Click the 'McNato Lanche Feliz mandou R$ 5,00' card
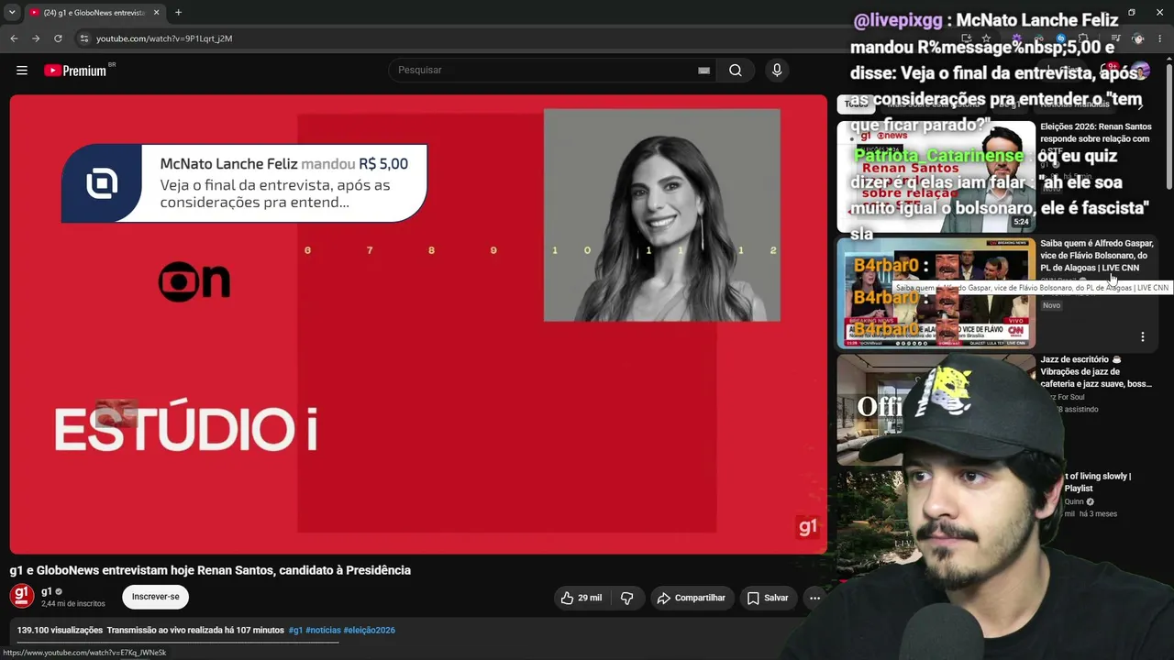 click(x=244, y=183)
